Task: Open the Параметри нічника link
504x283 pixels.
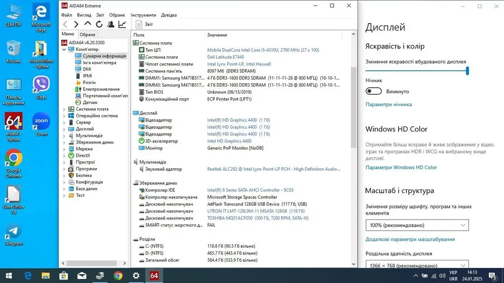Action: [388, 104]
